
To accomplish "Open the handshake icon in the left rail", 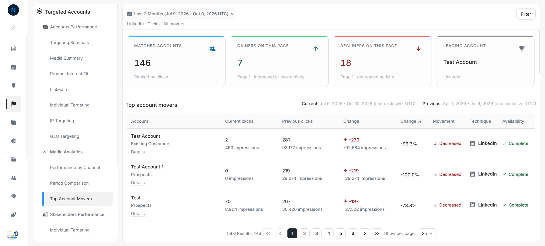I will coord(13,196).
